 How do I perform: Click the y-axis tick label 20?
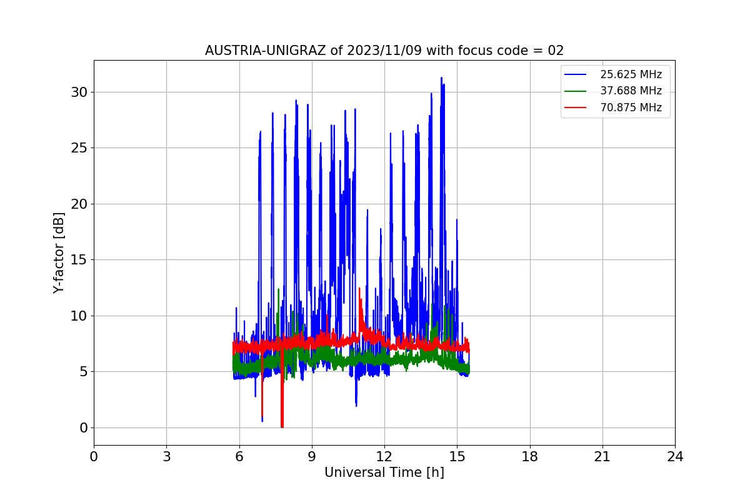coord(79,204)
